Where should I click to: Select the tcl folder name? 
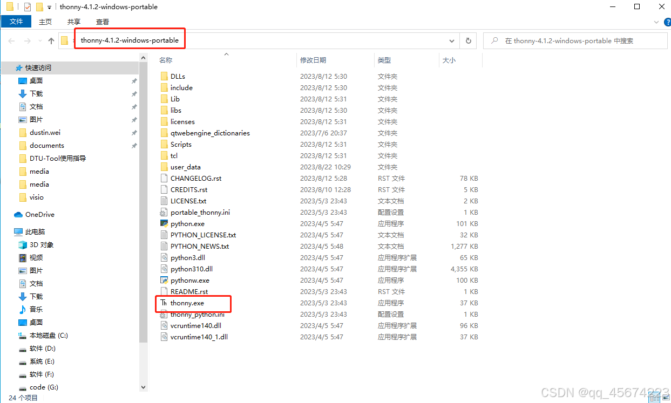[x=174, y=155]
